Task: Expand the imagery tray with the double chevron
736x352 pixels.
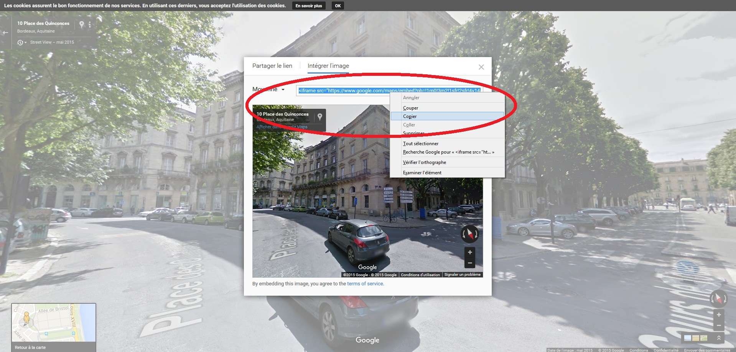Action: click(718, 338)
